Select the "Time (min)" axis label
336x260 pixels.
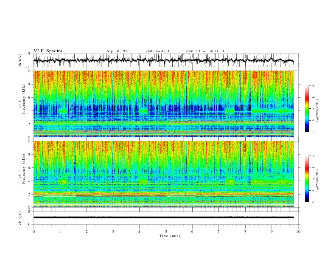click(x=170, y=236)
